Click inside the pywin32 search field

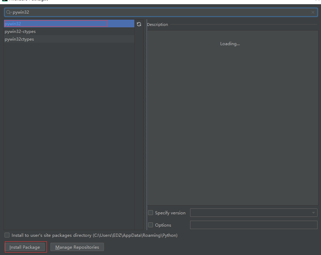[x=161, y=12]
